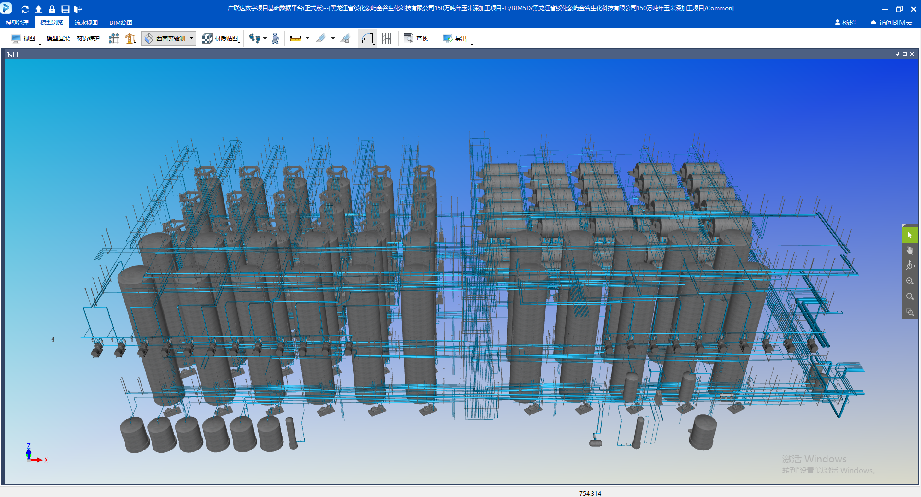The height and width of the screenshot is (497, 921).
Task: Click the 材质维护 button
Action: 88,38
